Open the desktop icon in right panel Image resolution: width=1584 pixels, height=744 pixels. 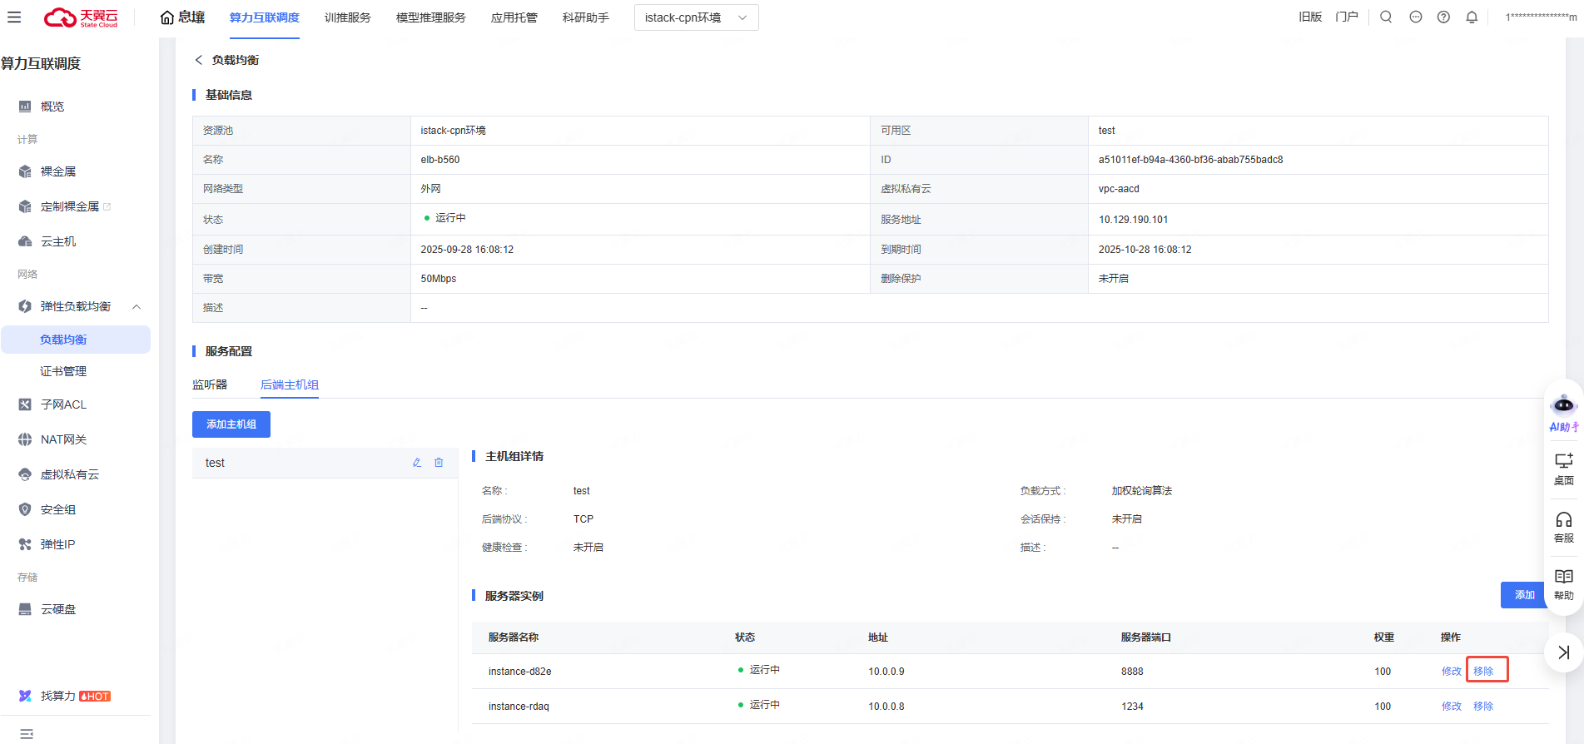[1563, 469]
